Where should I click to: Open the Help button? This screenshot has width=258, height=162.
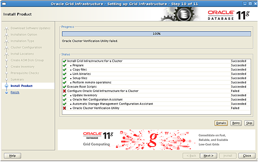point(12,156)
